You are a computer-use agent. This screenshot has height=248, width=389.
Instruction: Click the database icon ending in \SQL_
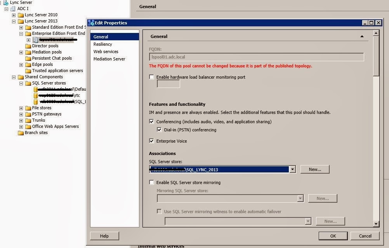[36, 102]
